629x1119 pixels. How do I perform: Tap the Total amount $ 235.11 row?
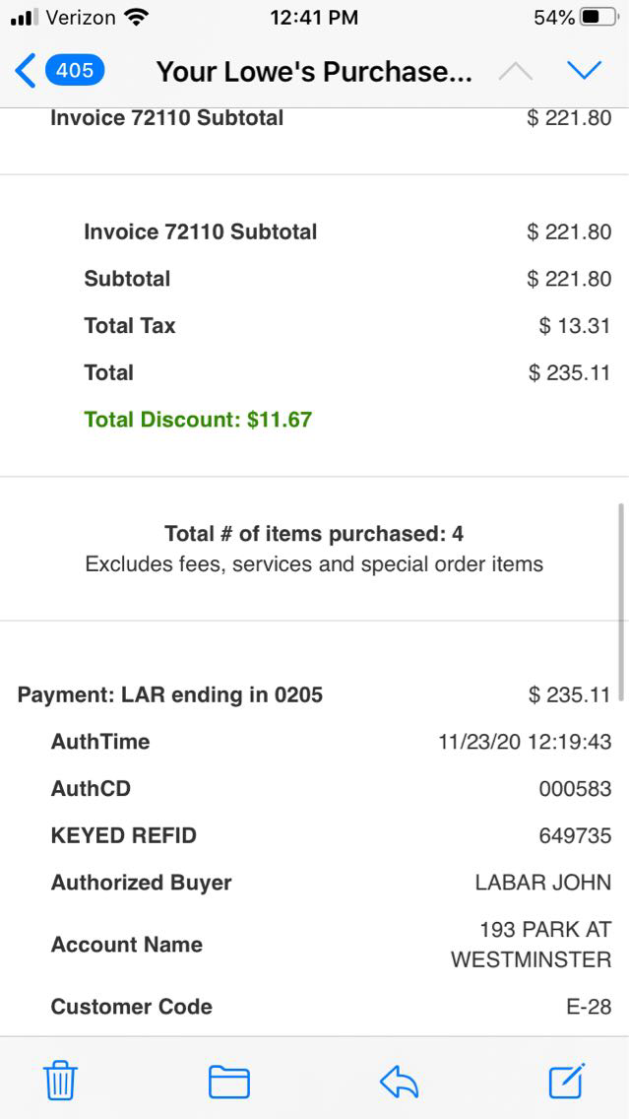coord(569,372)
